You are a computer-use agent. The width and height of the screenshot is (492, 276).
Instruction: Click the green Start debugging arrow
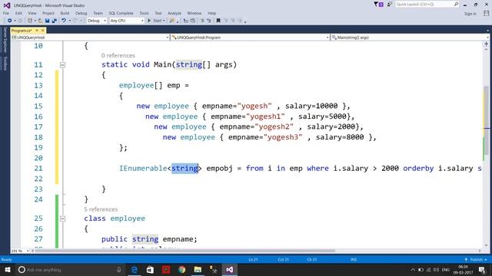(x=149, y=21)
